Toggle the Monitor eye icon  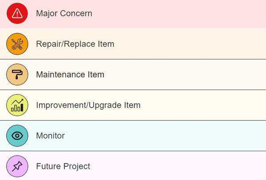pyautogui.click(x=17, y=136)
